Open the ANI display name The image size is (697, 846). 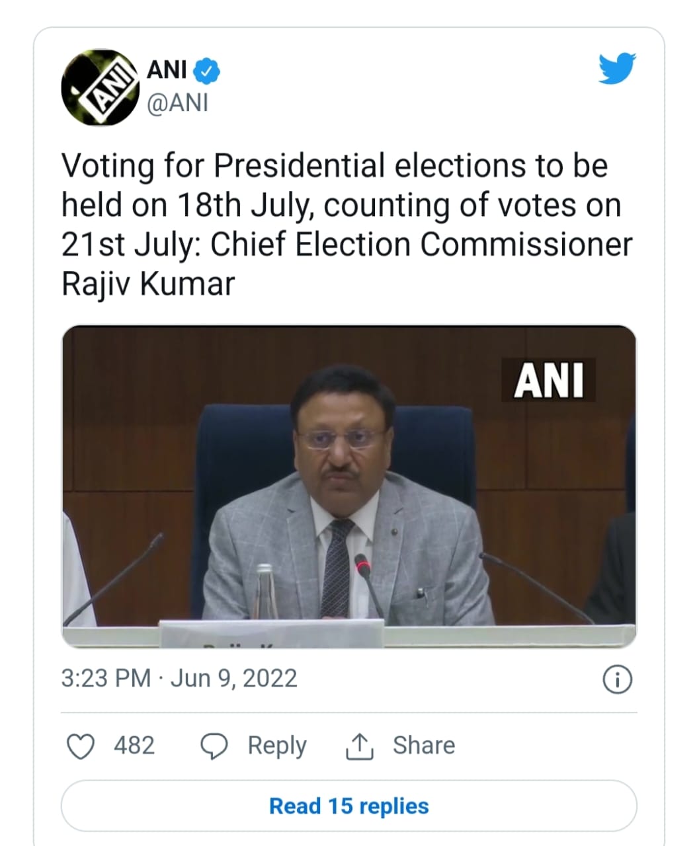pyautogui.click(x=166, y=69)
